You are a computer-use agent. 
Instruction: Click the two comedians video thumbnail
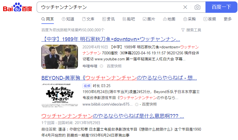pyautogui.click(x=60, y=57)
